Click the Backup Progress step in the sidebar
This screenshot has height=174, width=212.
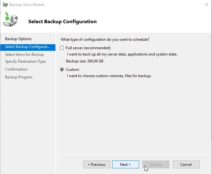click(x=19, y=77)
